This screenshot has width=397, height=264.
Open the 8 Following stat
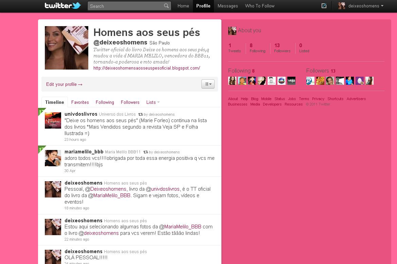tap(257, 48)
